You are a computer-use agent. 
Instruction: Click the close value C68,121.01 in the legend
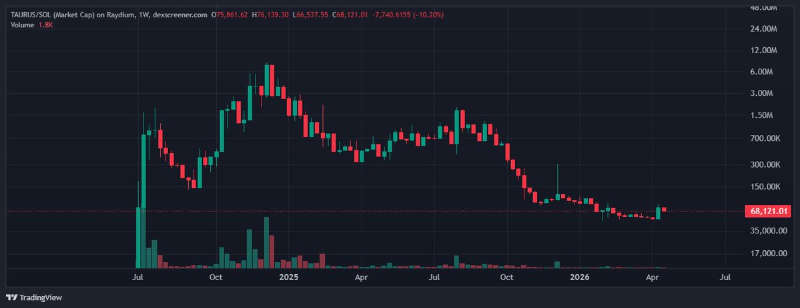click(350, 15)
